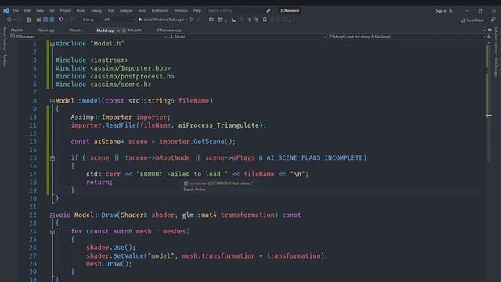This screenshot has height=282, width=501.
Task: Open the x86 platform dropdown
Action: pos(118,20)
